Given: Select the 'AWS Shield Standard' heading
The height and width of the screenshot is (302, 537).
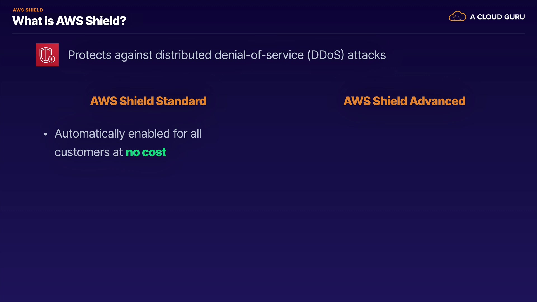Looking at the screenshot, I should [148, 101].
